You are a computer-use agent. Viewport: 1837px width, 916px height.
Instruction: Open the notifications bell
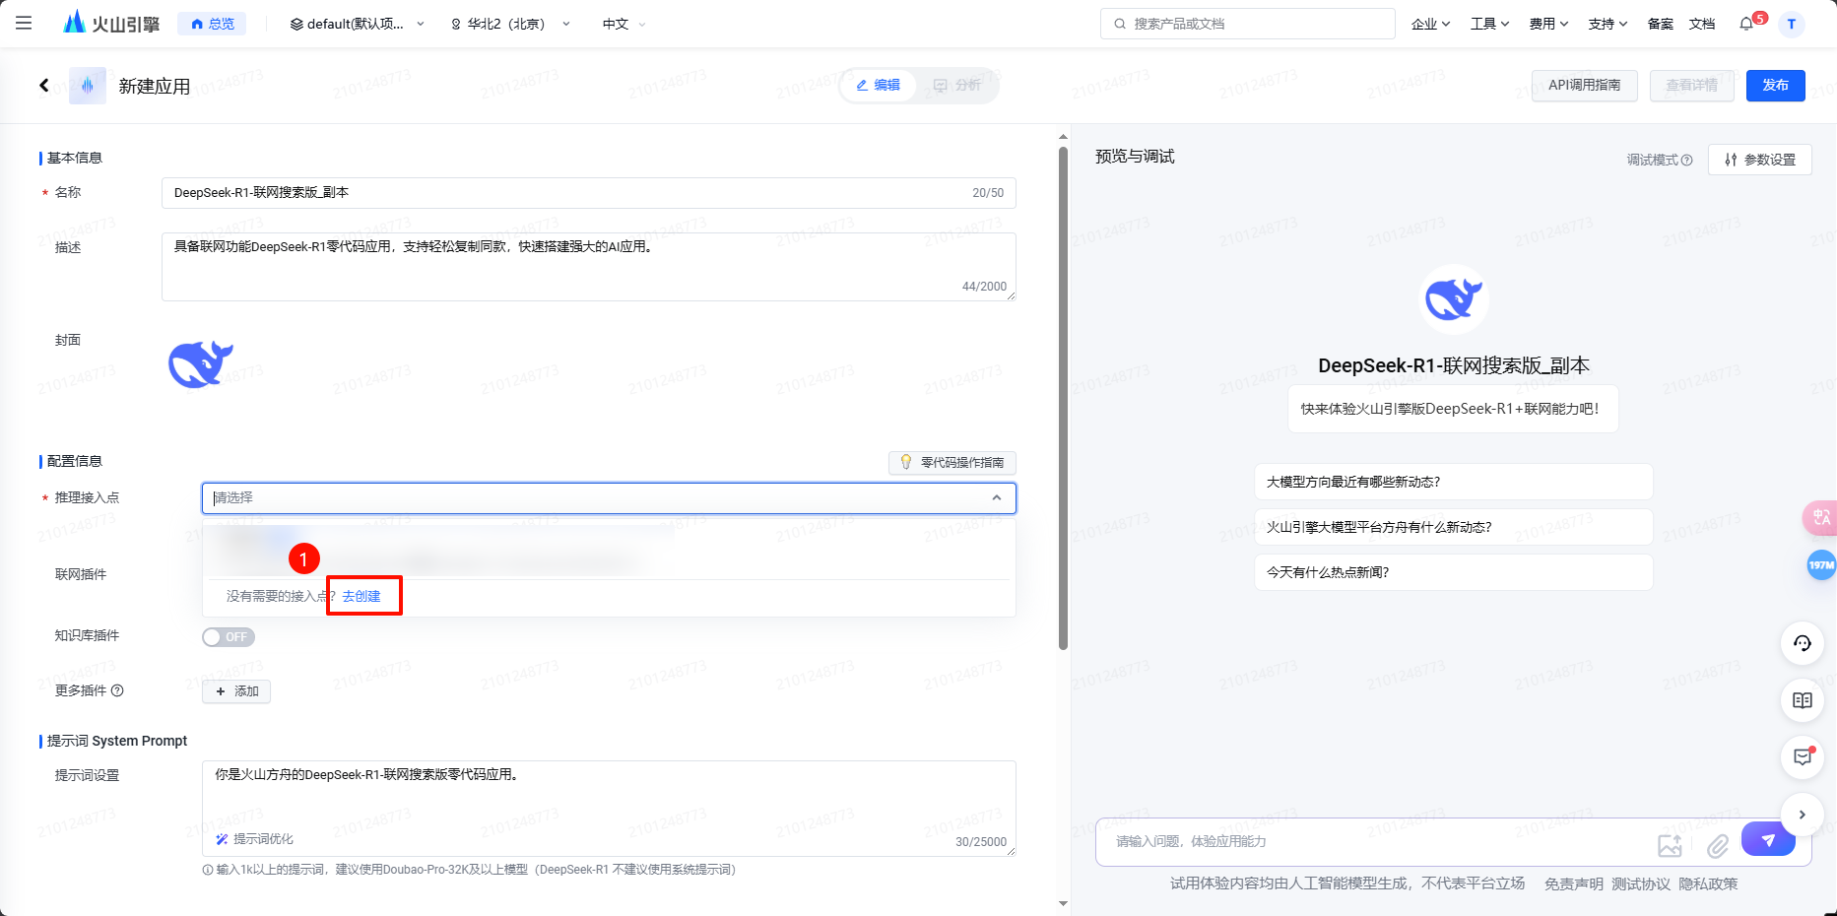point(1747,24)
